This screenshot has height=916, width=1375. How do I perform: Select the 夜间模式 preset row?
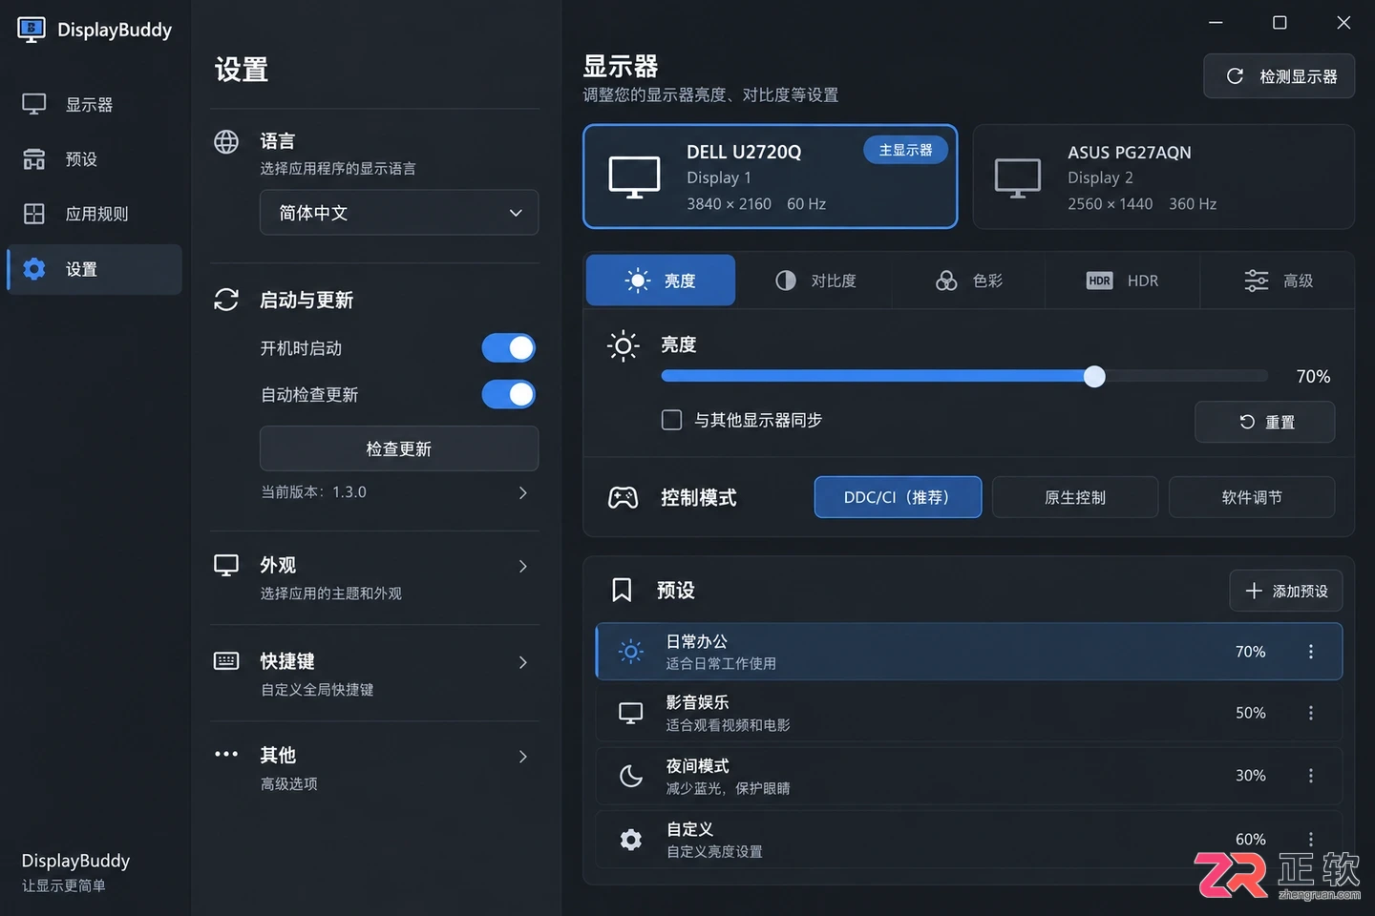968,776
